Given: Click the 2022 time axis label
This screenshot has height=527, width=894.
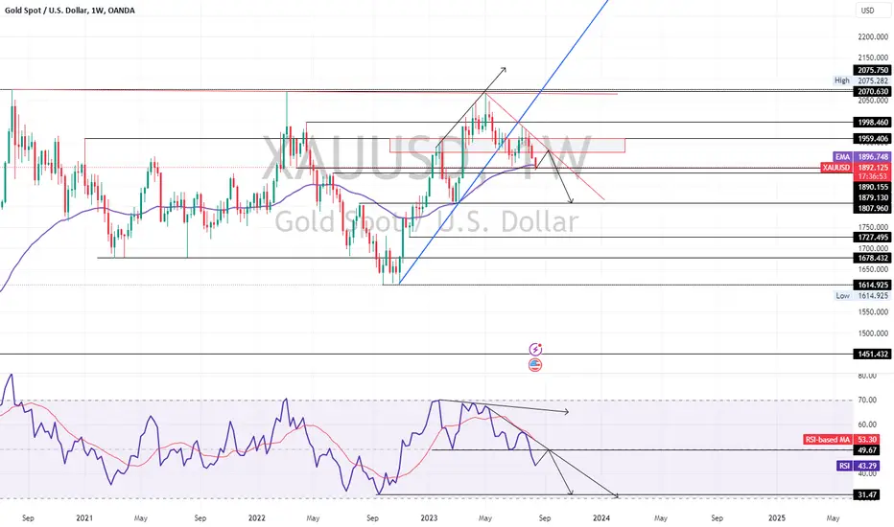Looking at the screenshot, I should (256, 517).
